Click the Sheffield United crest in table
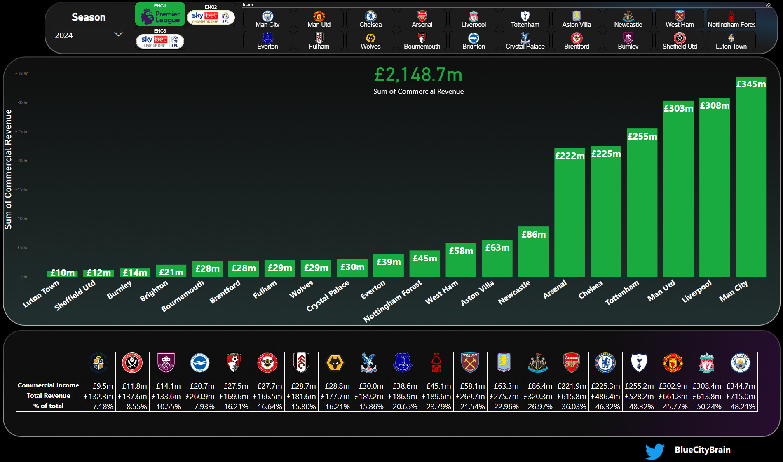Image resolution: width=783 pixels, height=462 pixels. pos(132,363)
